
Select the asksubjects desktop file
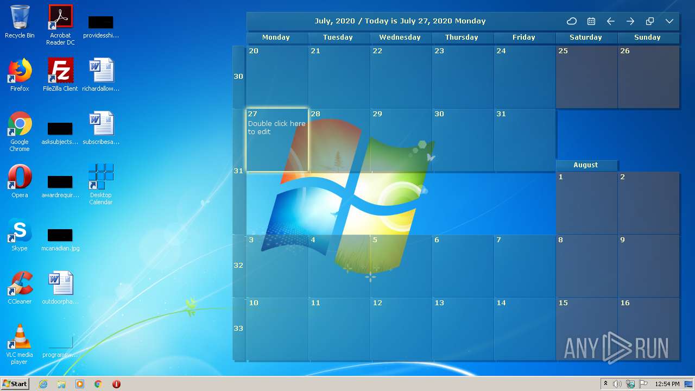pos(60,134)
